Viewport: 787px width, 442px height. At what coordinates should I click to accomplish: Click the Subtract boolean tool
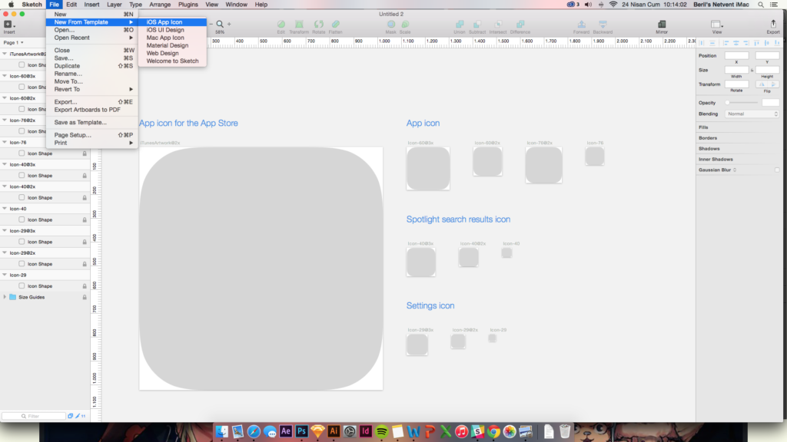pos(477,24)
